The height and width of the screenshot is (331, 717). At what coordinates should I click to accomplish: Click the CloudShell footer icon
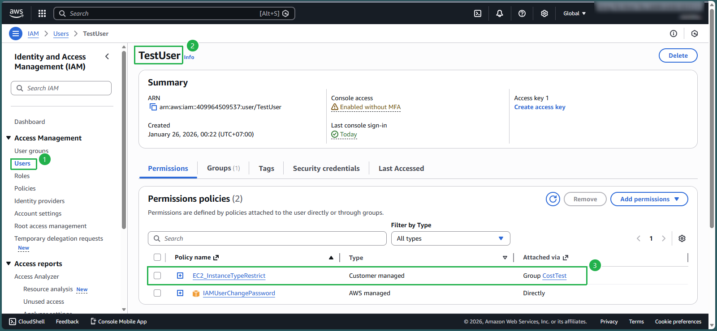[x=13, y=322]
